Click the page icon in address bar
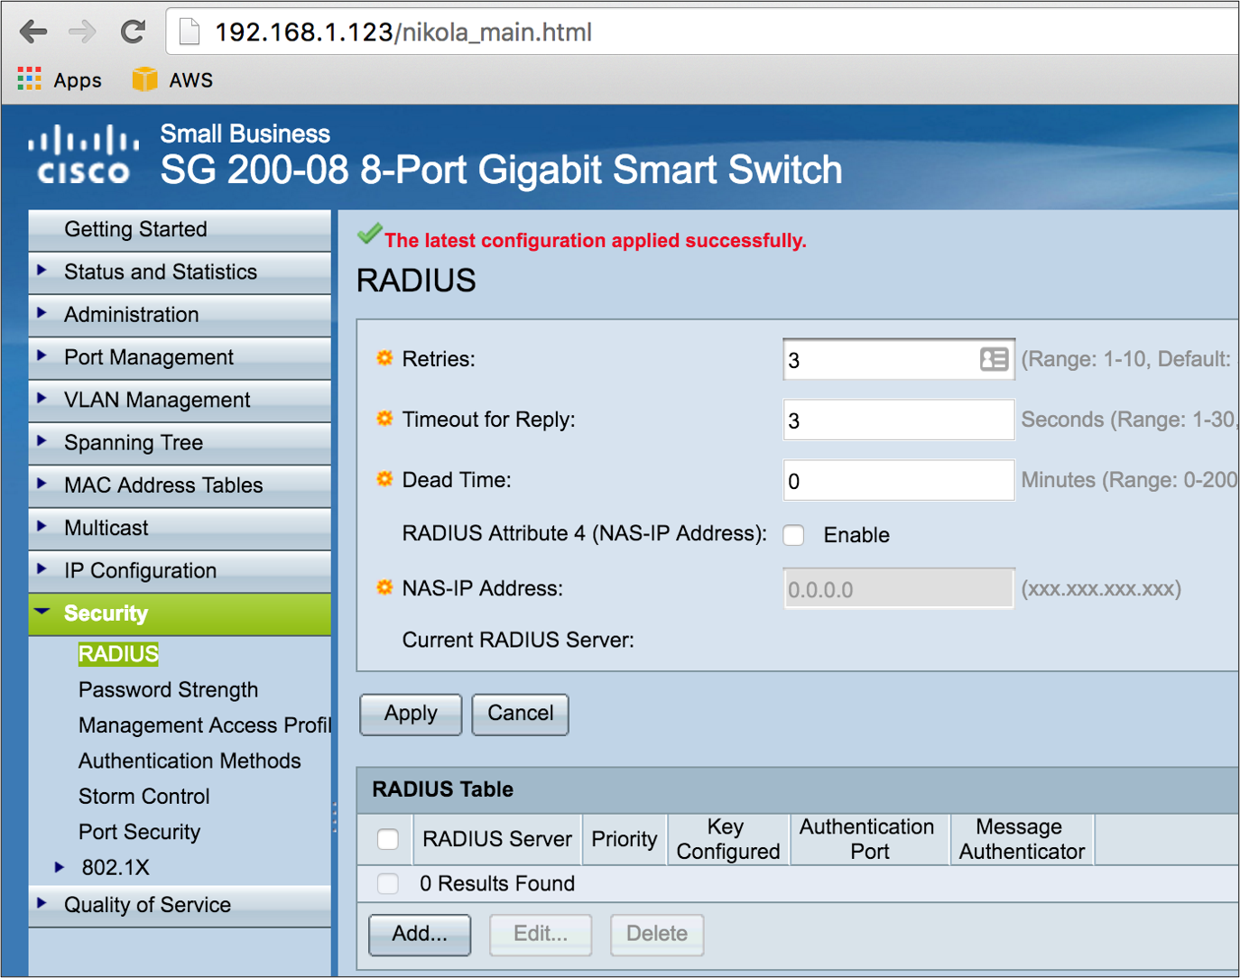Image resolution: width=1240 pixels, height=978 pixels. tap(190, 32)
